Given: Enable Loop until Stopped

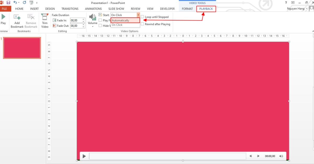Looking at the screenshot, I should point(142,17).
